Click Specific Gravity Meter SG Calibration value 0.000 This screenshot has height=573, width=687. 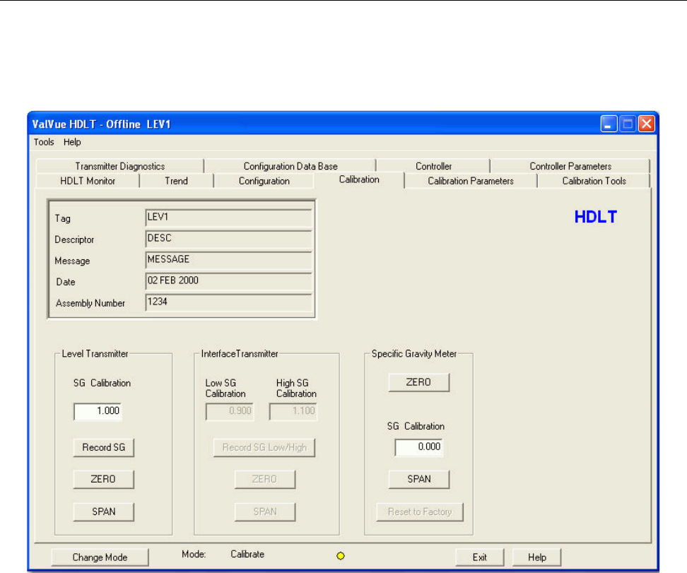tap(419, 447)
